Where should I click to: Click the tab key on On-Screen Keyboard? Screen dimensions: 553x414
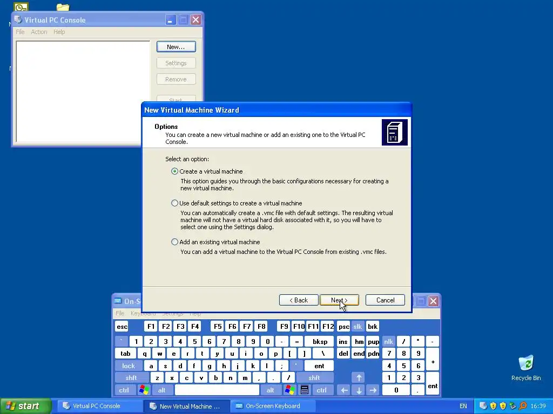pos(125,354)
